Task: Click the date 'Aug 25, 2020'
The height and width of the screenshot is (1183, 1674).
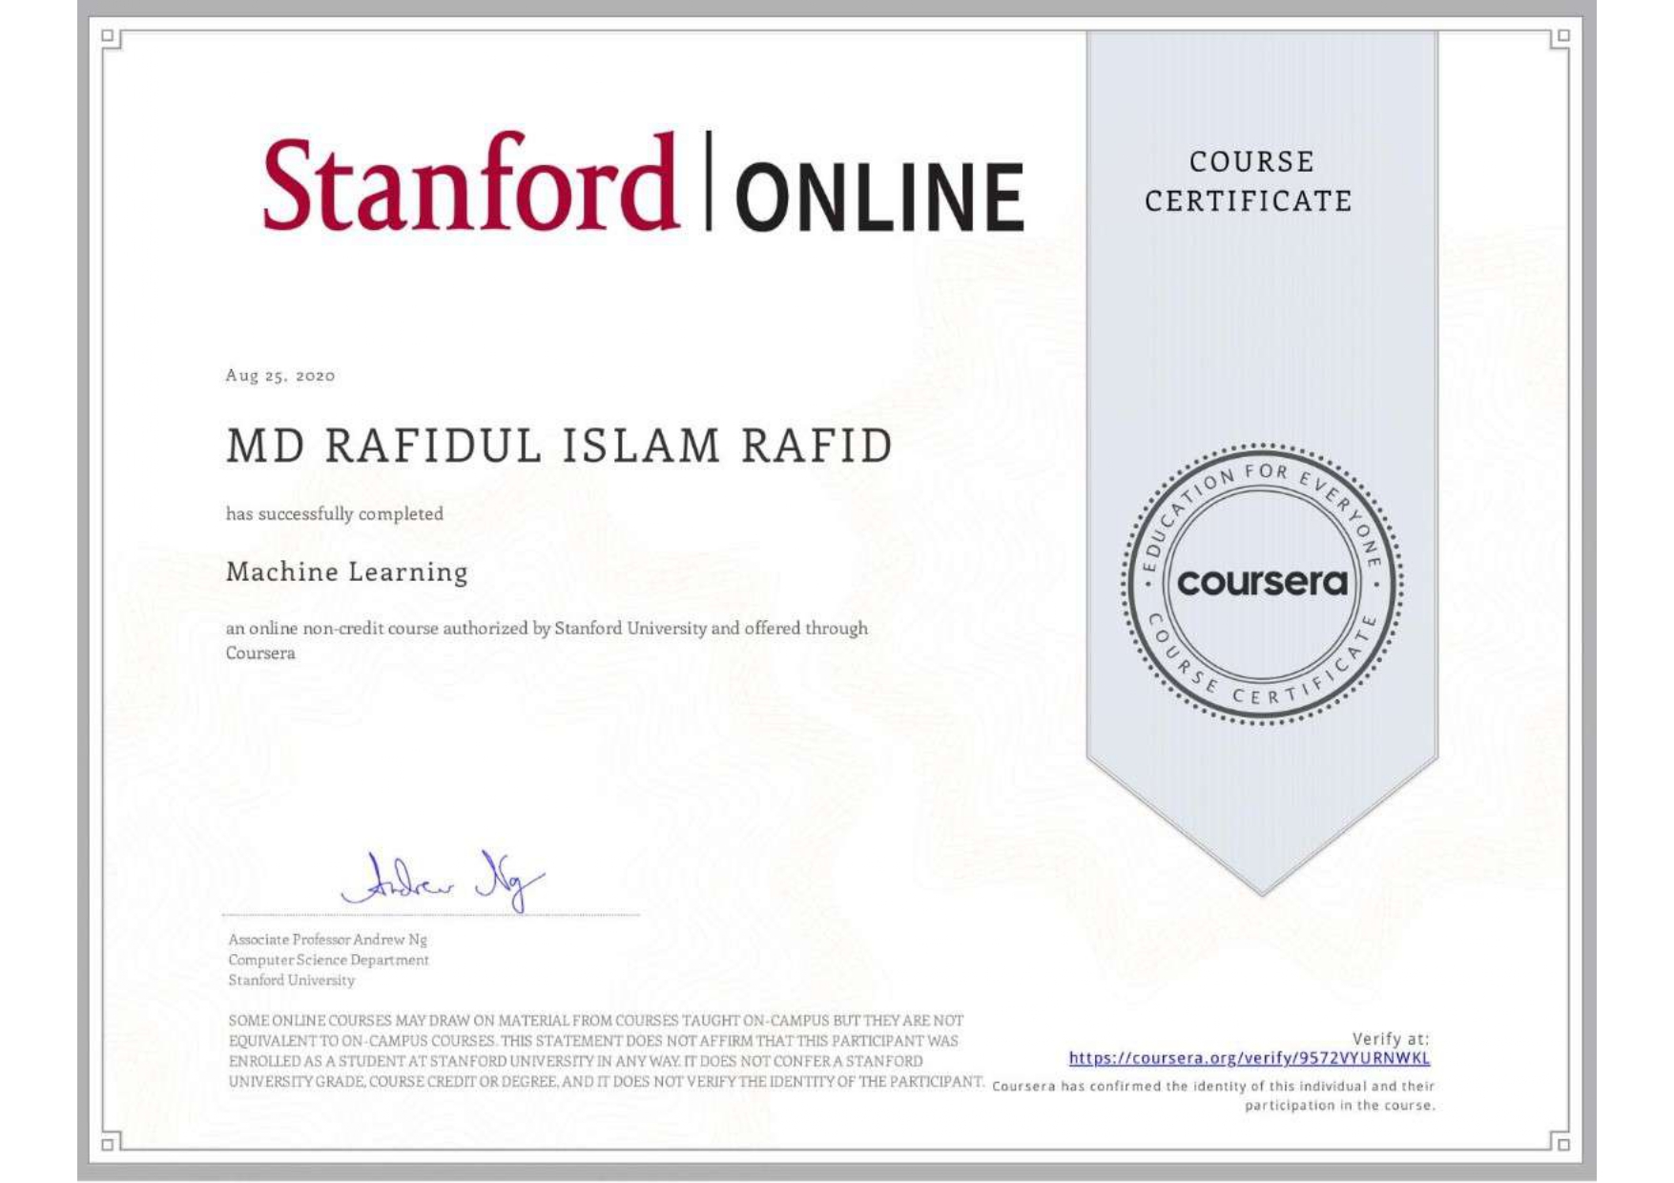Action: tap(280, 376)
